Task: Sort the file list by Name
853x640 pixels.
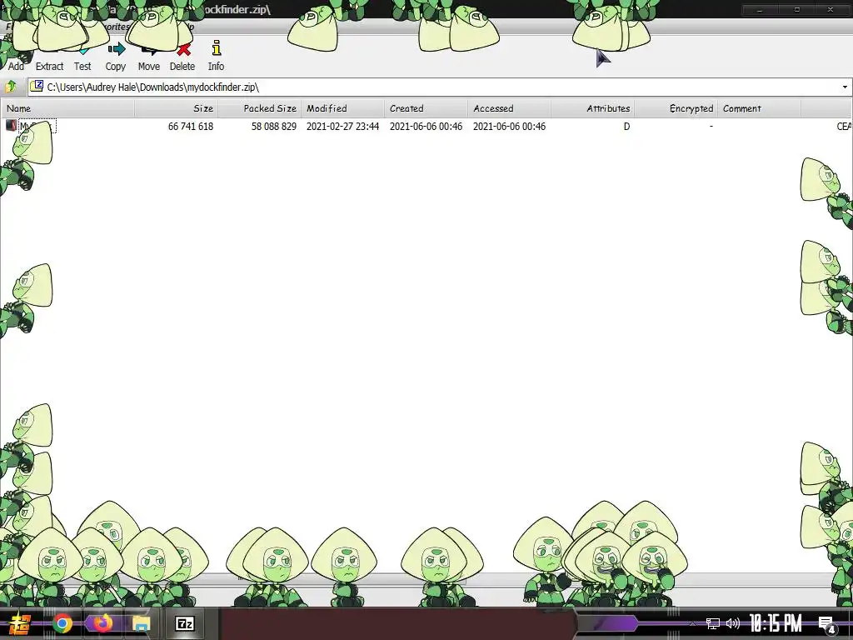Action: 68,108
